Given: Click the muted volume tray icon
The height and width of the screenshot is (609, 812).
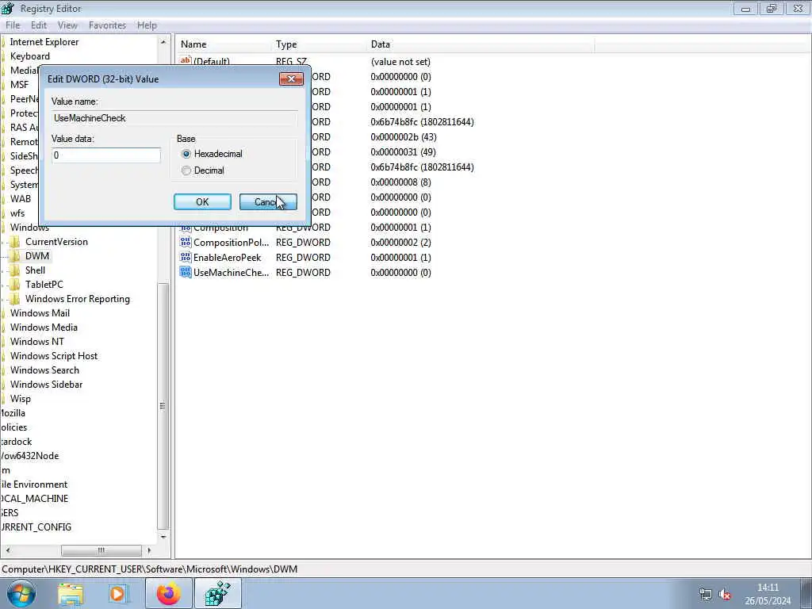Looking at the screenshot, I should pyautogui.click(x=725, y=594).
